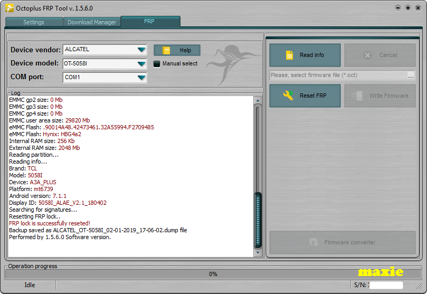427x294 pixels.
Task: Click the 'Reading partition...' log line
Action: (x=34, y=155)
